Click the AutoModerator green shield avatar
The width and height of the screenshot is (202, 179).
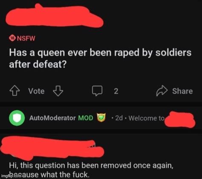pos(17,118)
